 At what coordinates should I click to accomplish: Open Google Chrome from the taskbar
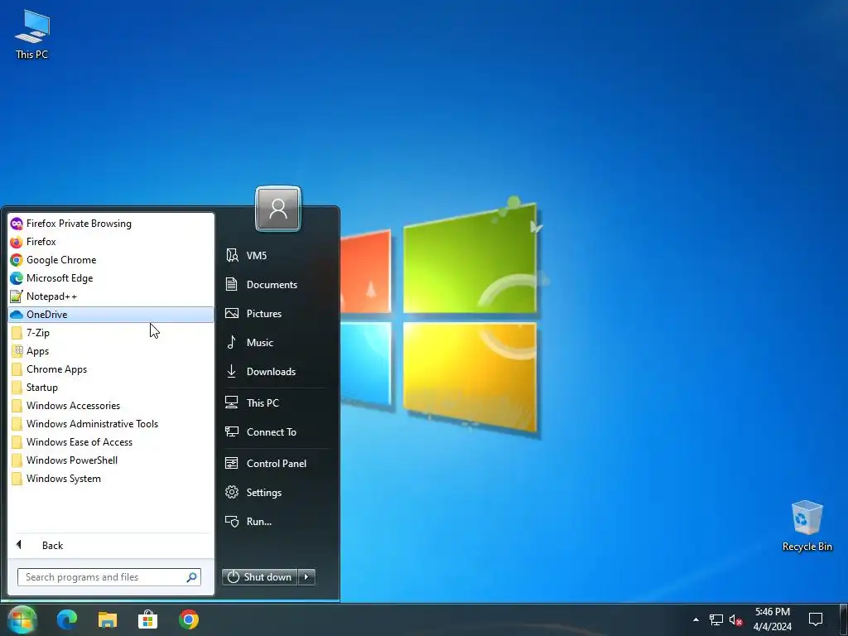click(189, 619)
